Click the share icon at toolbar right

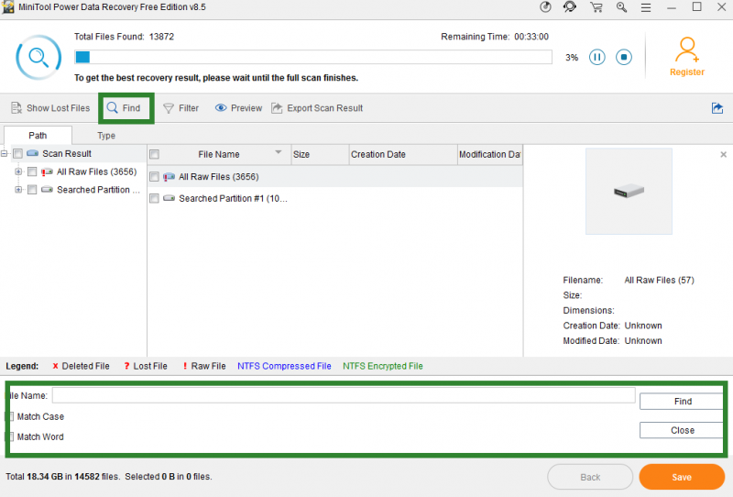717,108
